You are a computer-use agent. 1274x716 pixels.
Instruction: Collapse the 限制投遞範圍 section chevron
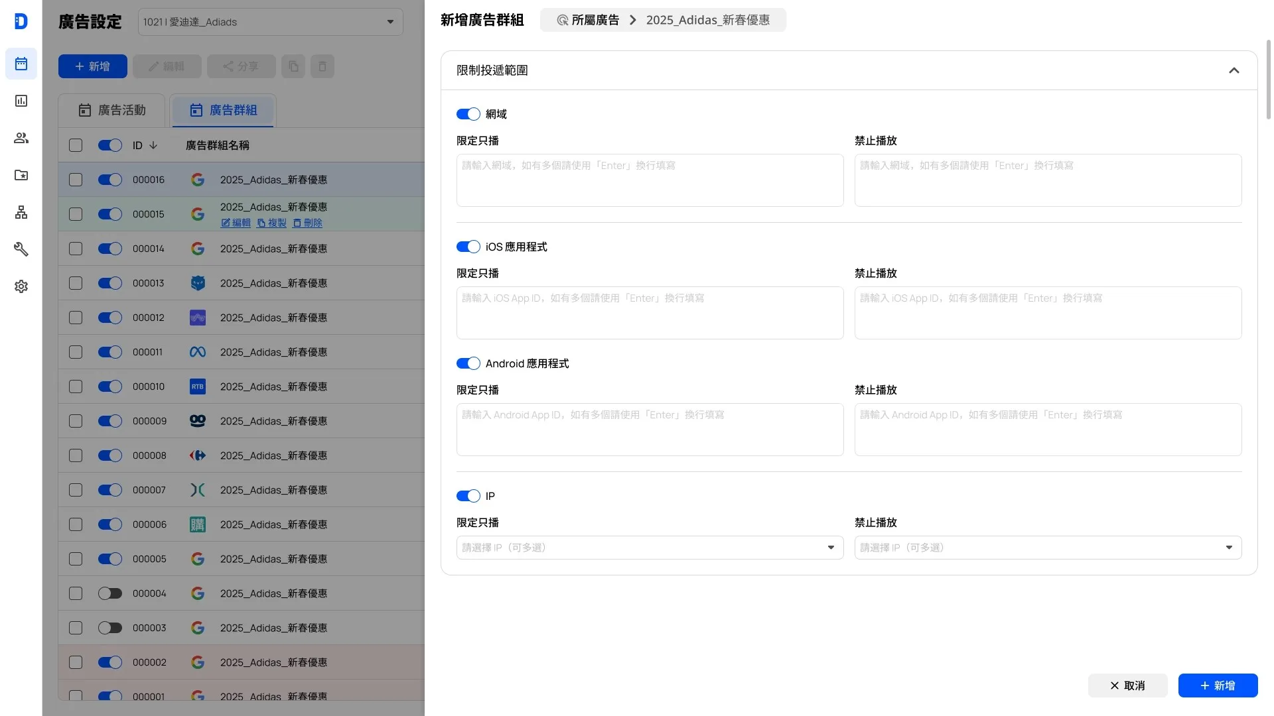pyautogui.click(x=1234, y=70)
